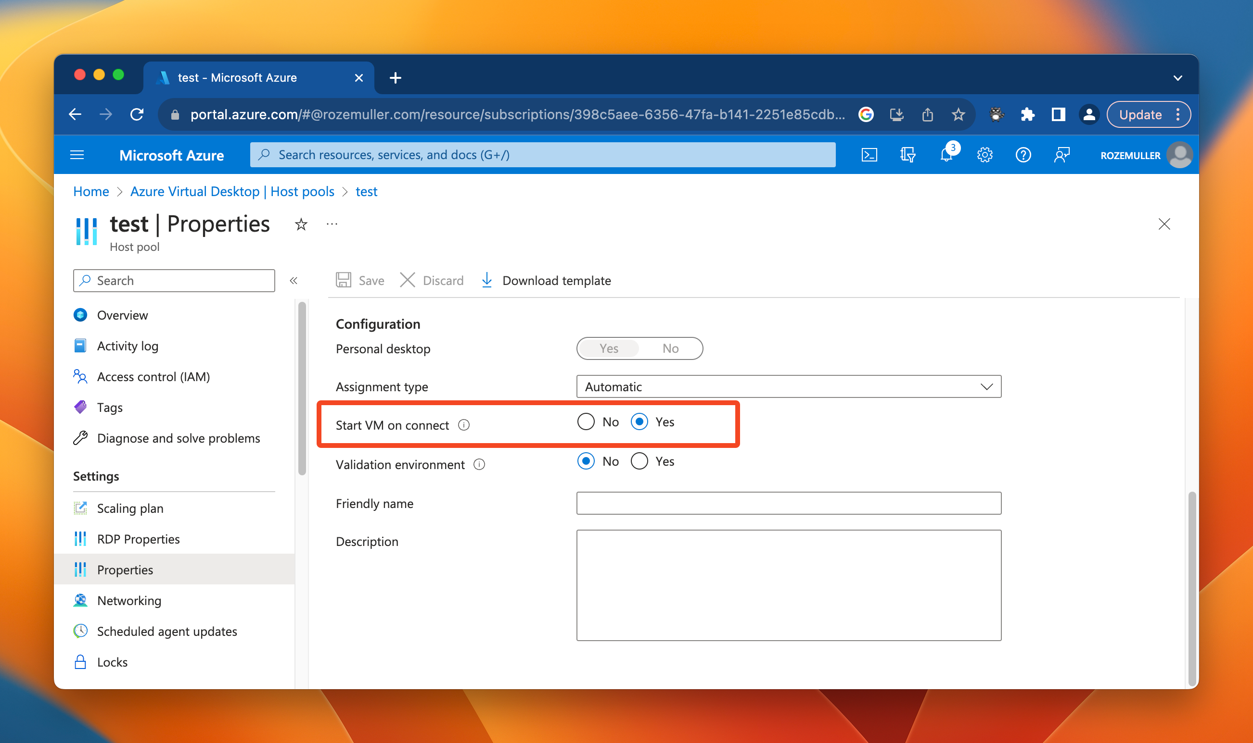Click the Friendly name text field
The height and width of the screenshot is (743, 1253).
click(x=788, y=503)
